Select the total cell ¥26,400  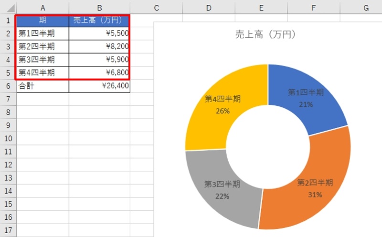click(x=99, y=86)
